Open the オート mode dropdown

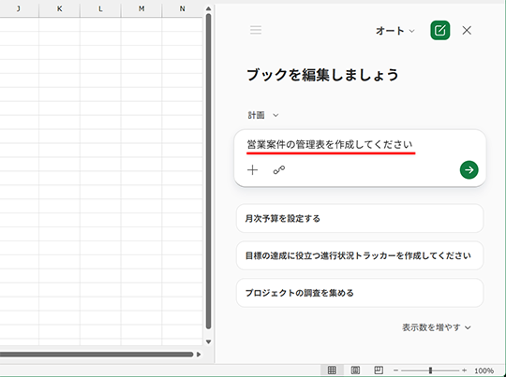tap(394, 31)
